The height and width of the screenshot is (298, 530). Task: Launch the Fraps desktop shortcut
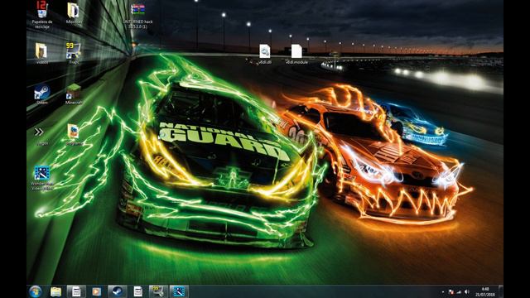click(74, 53)
